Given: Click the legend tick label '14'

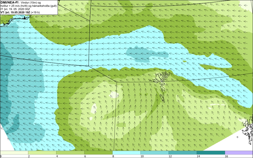Looking at the screenshot, I should point(198,156).
